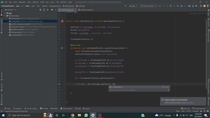The height and width of the screenshot is (118, 210).
Task: Select build.gradle (Module) file
Action: click(26, 21)
